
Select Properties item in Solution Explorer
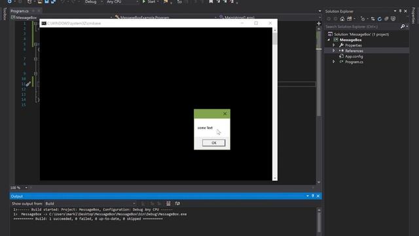[353, 45]
